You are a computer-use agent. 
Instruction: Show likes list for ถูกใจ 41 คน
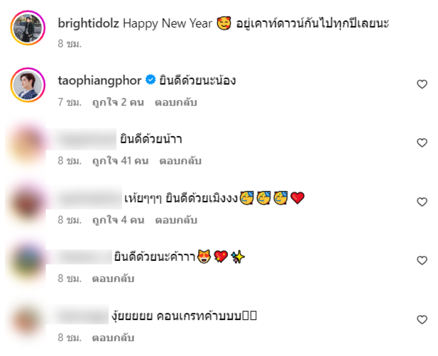120,161
